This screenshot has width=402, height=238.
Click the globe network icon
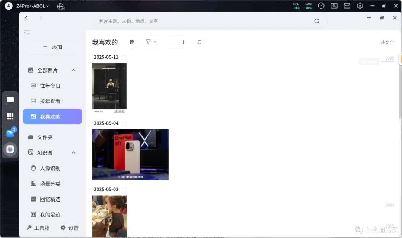pyautogui.click(x=61, y=6)
